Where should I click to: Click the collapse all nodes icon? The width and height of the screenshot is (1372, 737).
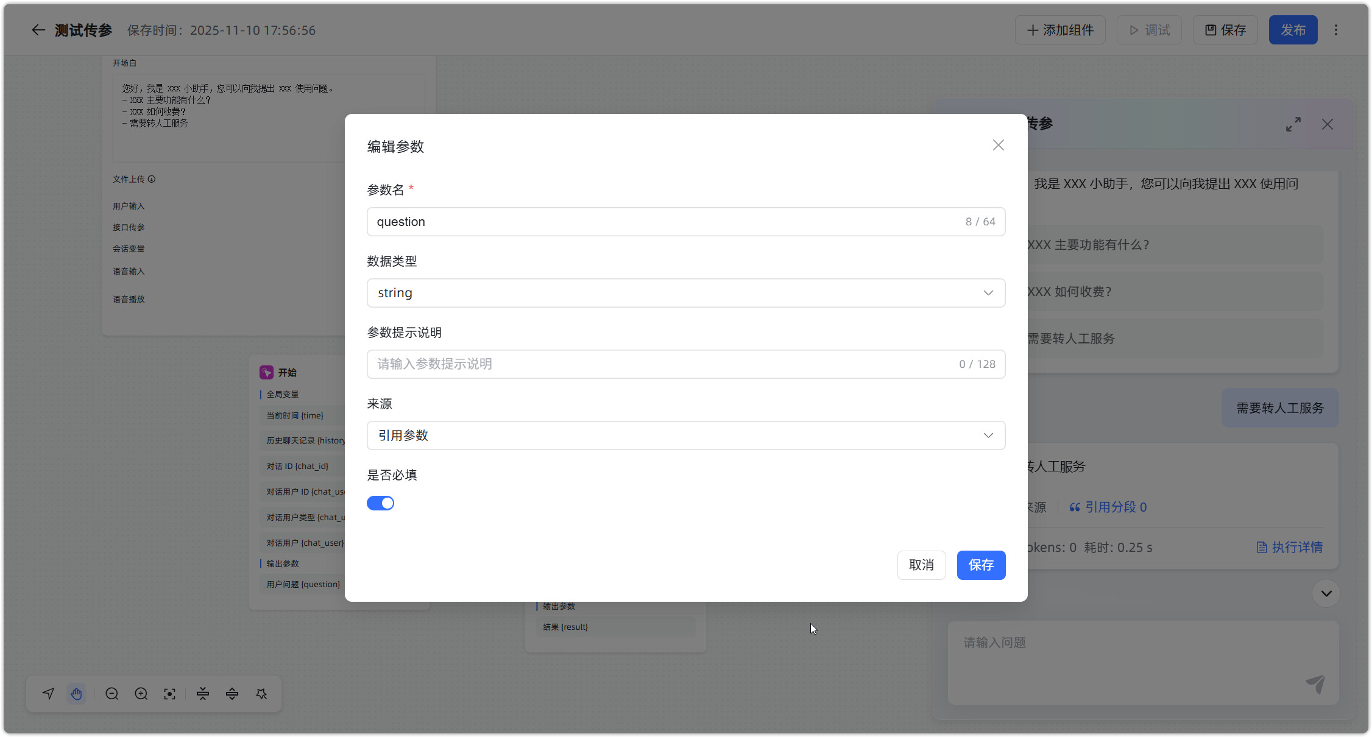coord(203,694)
